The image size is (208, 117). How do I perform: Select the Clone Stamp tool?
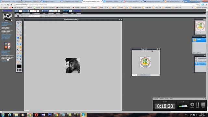[20, 38]
